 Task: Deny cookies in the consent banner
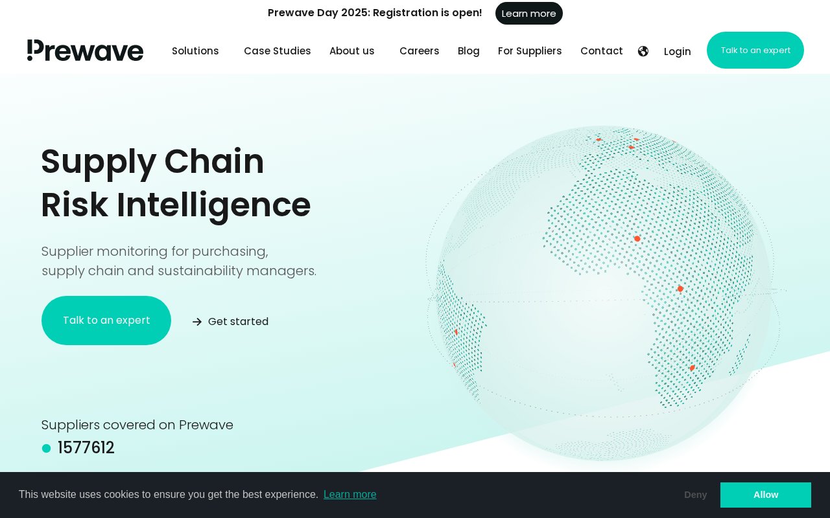tap(696, 495)
